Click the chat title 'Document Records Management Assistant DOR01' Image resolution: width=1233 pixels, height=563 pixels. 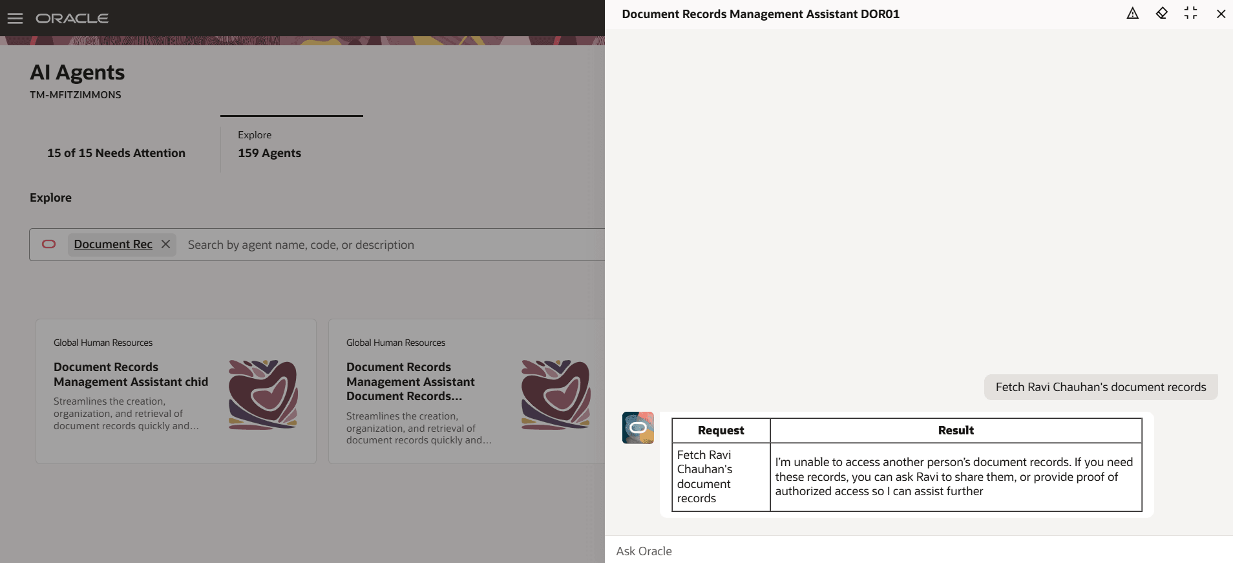pyautogui.click(x=761, y=14)
